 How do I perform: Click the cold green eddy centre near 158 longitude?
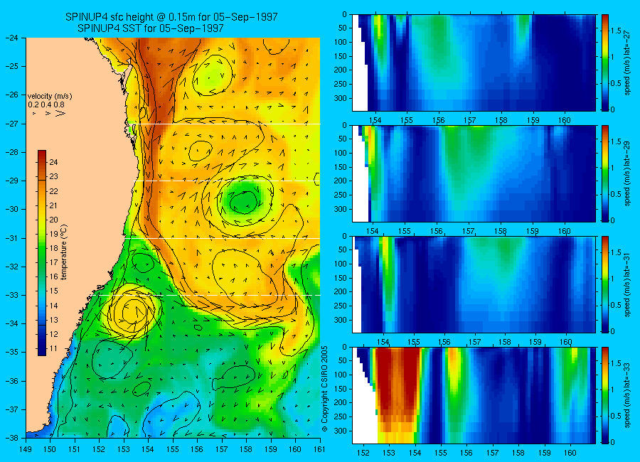[x=244, y=201]
